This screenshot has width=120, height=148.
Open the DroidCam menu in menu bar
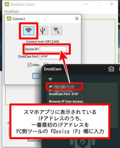11,12
